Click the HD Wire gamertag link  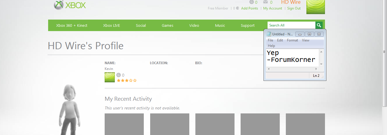[291, 2]
